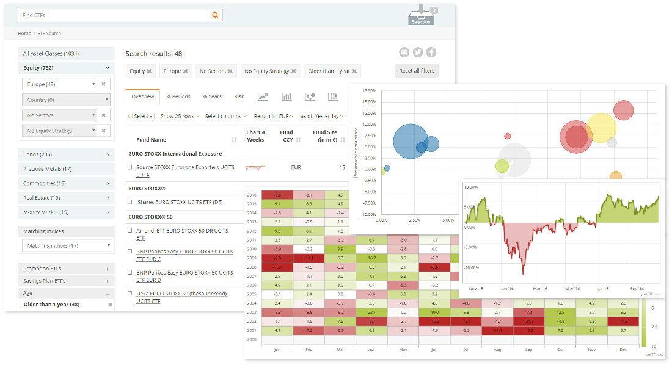
Task: Expand the Return in: EUR dropdown
Action: 273,116
